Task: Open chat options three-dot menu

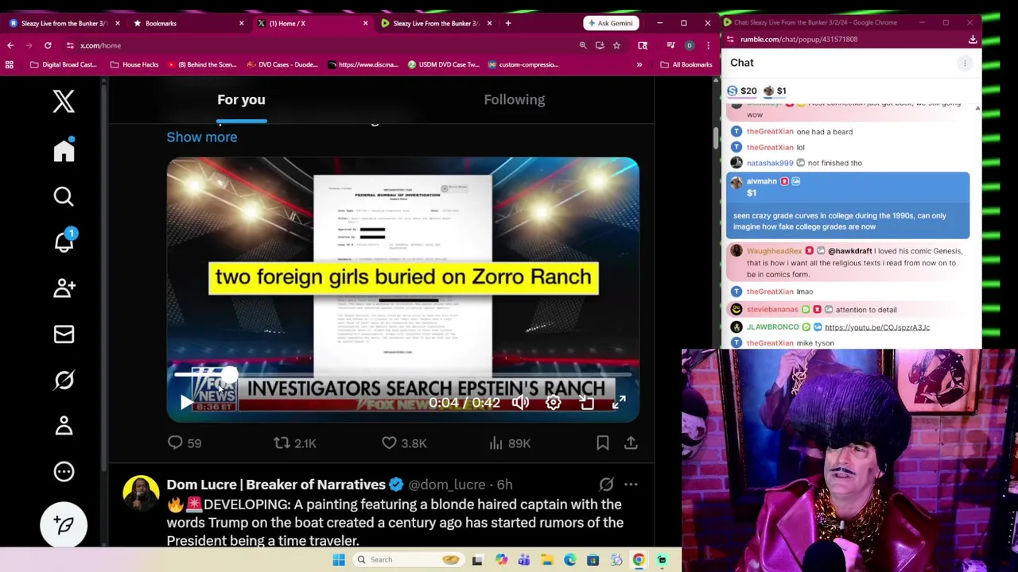Action: point(965,63)
